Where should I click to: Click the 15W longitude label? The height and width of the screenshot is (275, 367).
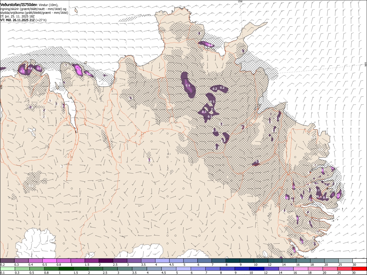[x=240, y=1]
